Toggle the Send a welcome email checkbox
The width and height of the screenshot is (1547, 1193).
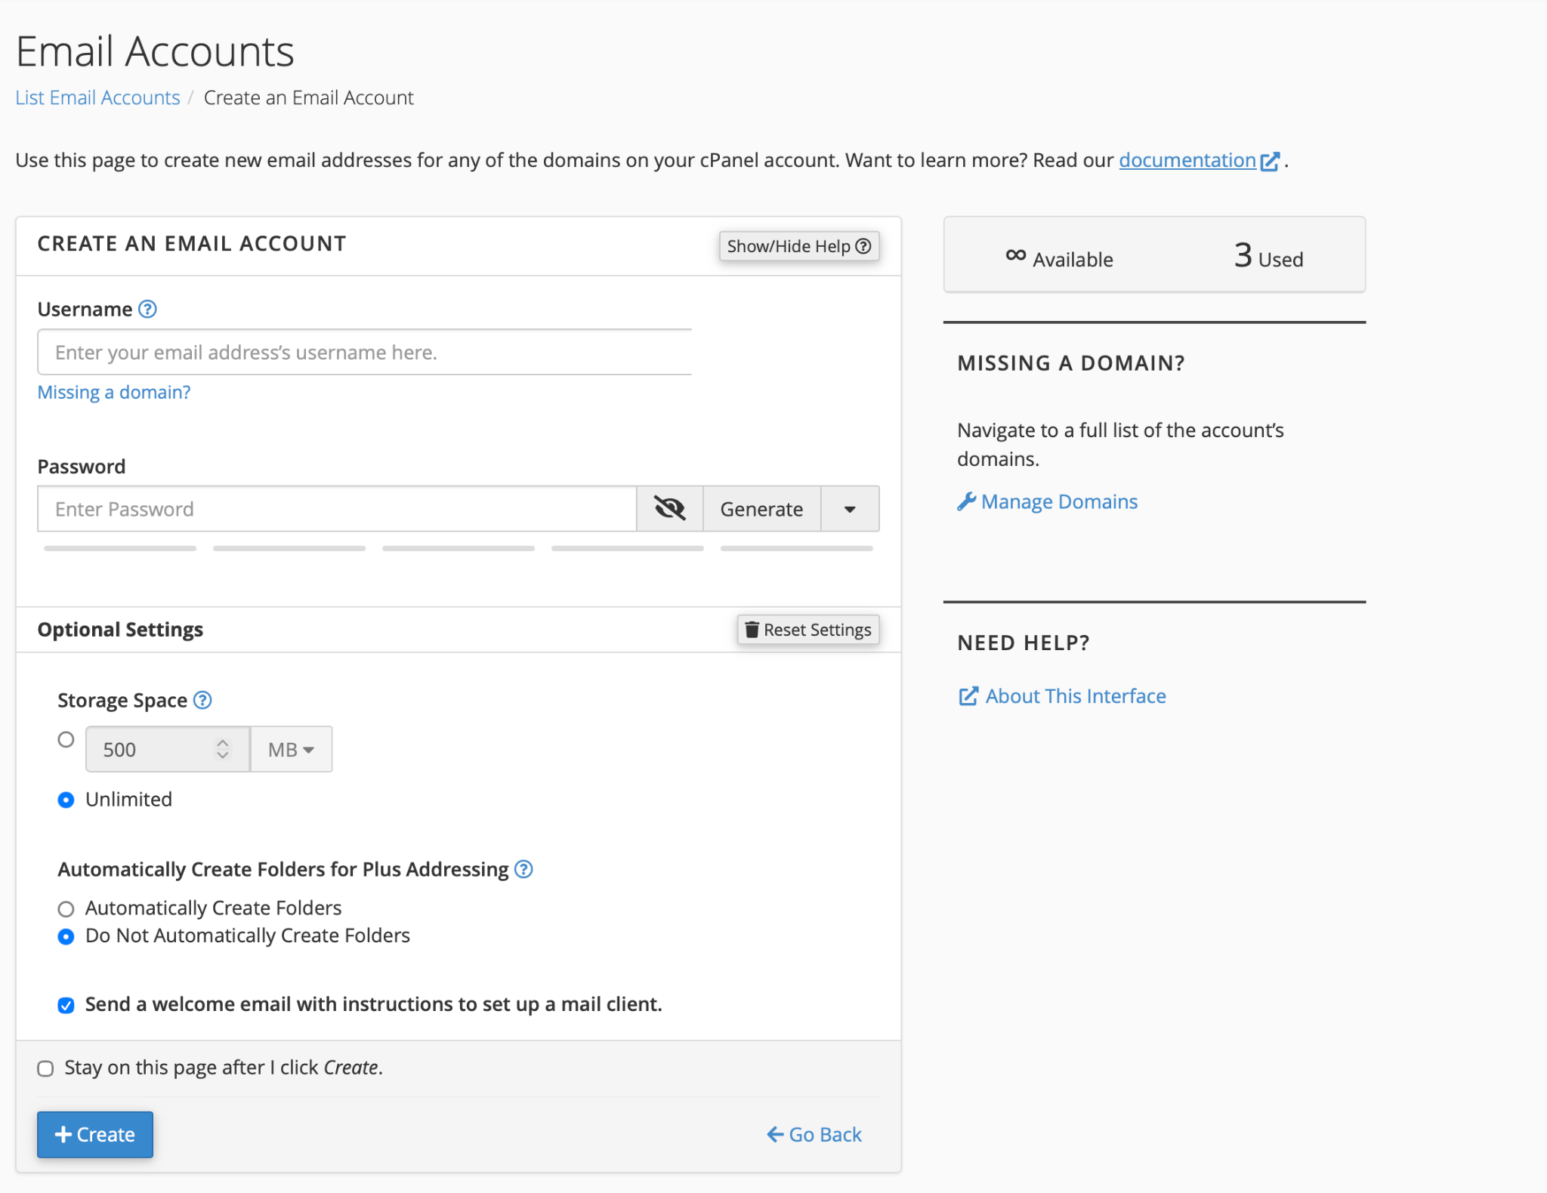click(x=66, y=1005)
